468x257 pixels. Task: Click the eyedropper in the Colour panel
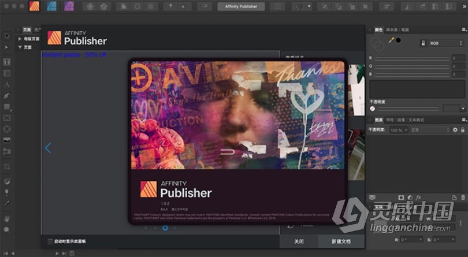point(391,40)
